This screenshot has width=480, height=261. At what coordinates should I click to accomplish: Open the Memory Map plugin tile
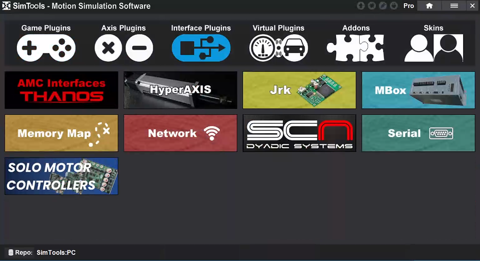pyautogui.click(x=61, y=133)
